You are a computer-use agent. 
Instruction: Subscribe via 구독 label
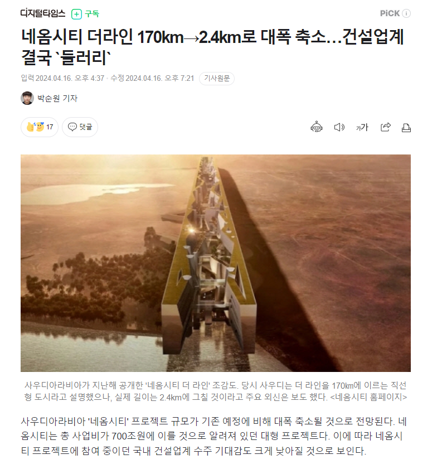click(92, 14)
